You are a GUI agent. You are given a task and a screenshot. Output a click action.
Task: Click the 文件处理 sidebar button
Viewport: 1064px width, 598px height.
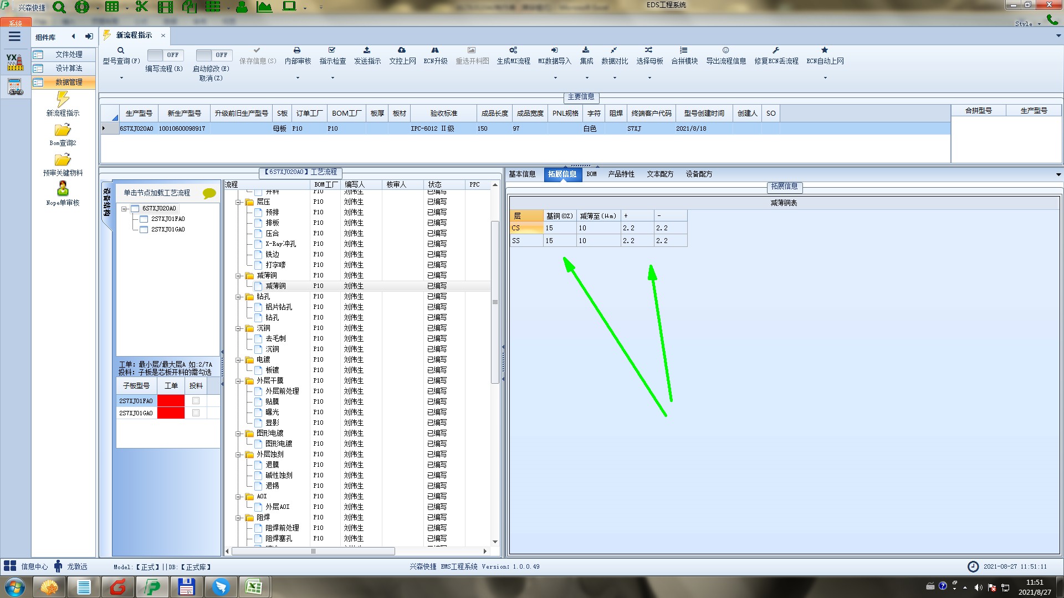coord(68,54)
